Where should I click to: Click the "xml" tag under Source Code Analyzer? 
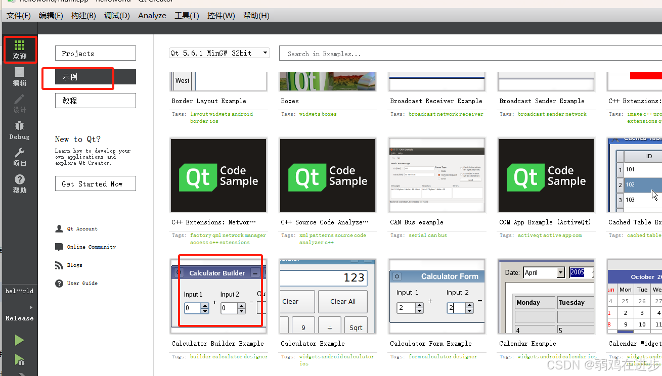click(304, 236)
